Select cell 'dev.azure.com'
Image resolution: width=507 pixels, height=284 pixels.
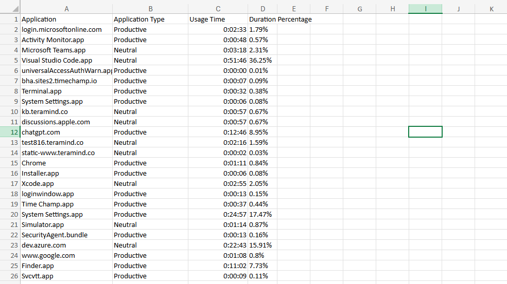pos(66,245)
